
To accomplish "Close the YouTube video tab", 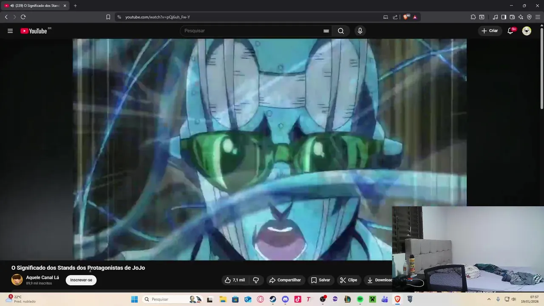I will click(65, 6).
